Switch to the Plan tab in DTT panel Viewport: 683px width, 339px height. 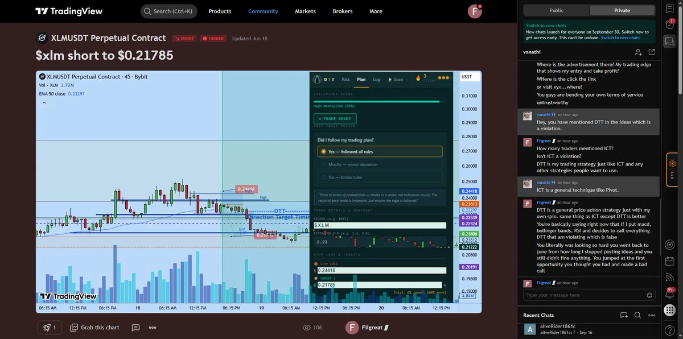[x=361, y=80]
